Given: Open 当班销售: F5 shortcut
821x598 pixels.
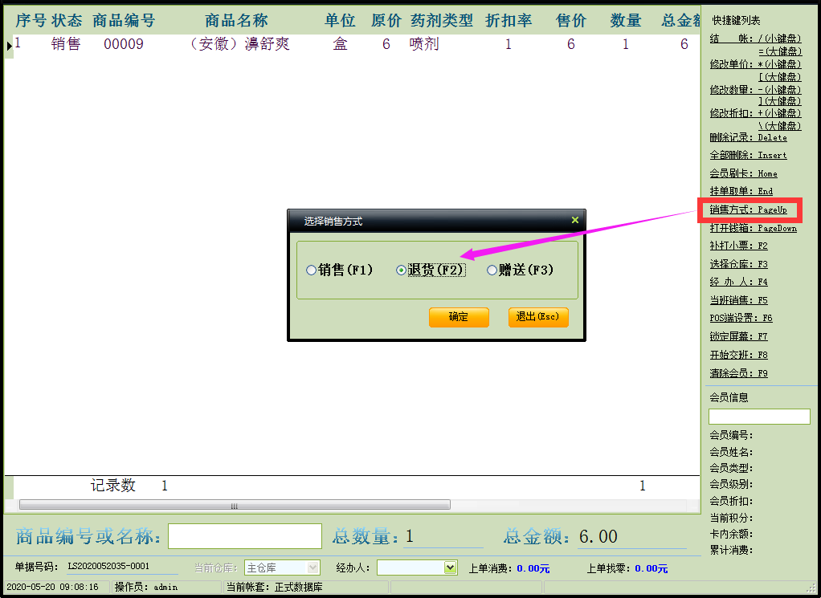Looking at the screenshot, I should (x=738, y=300).
